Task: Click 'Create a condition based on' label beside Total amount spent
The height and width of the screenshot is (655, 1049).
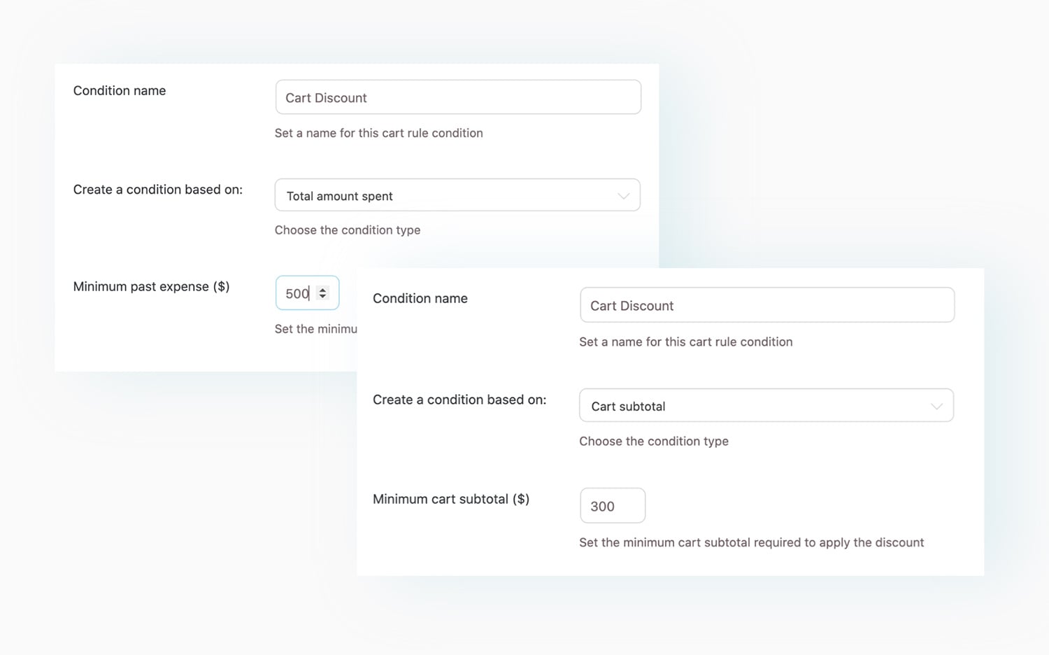Action: [x=158, y=190]
